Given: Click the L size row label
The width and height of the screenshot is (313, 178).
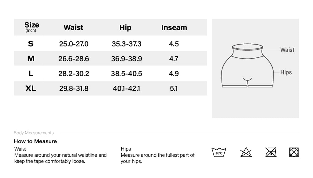Looking at the screenshot, I should [x=31, y=74].
